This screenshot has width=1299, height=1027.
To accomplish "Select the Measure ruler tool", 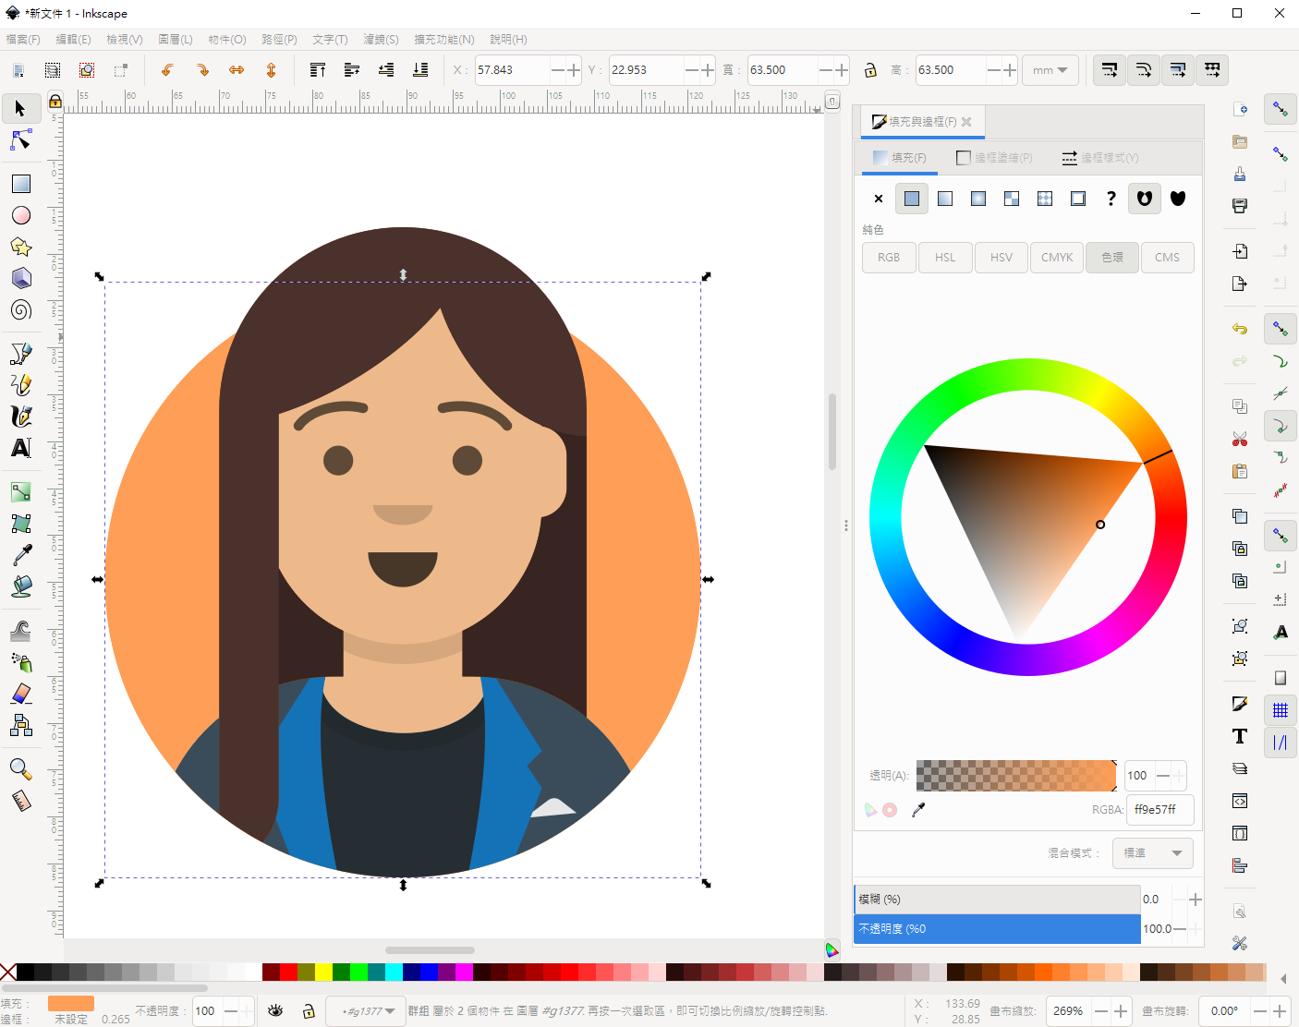I will tap(20, 801).
